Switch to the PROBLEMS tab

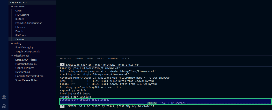[x=65, y=58]
